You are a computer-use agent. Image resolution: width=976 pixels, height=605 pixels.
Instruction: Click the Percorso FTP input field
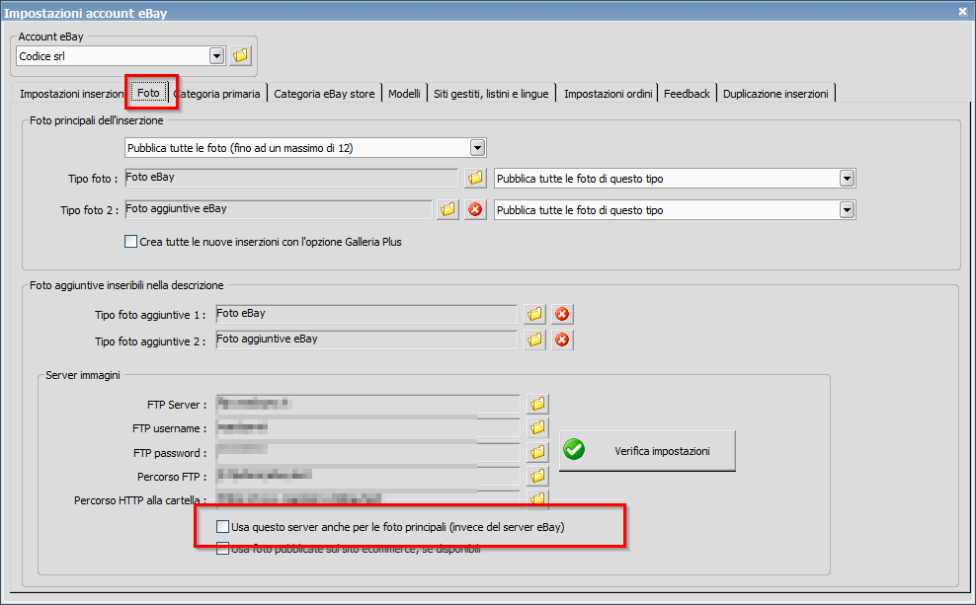point(367,477)
